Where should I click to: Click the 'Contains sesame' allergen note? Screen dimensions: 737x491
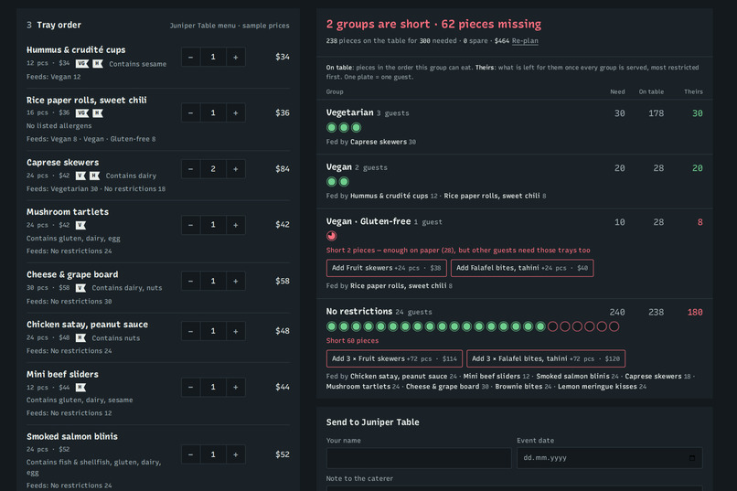138,64
